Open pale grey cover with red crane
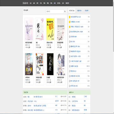This screenshot has width=114, height=114. point(61,29)
